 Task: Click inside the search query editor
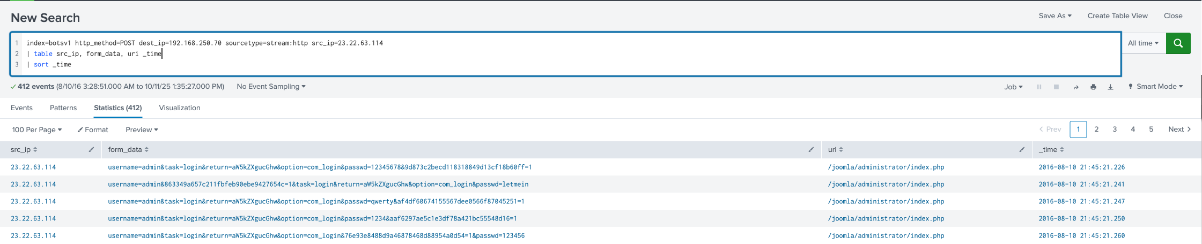click(536, 54)
